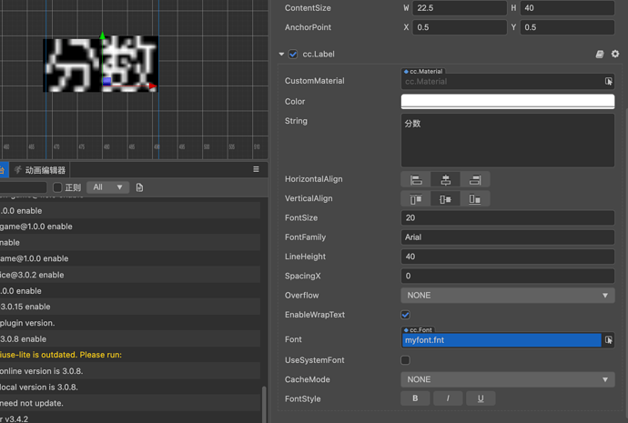Open the CacheMode dropdown
The height and width of the screenshot is (423, 628).
coord(508,379)
